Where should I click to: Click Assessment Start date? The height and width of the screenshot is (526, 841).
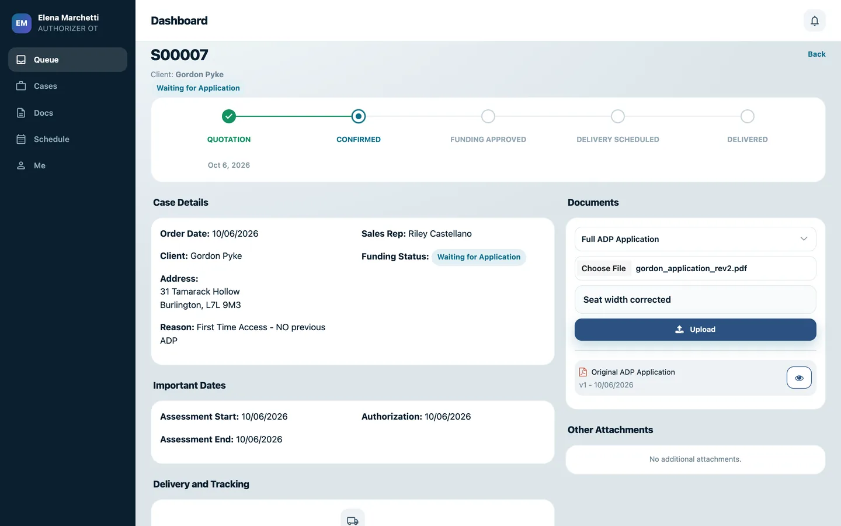click(x=264, y=417)
